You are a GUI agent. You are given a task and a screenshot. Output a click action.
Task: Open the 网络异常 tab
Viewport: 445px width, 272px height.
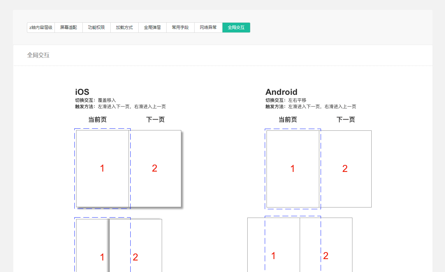tap(208, 28)
